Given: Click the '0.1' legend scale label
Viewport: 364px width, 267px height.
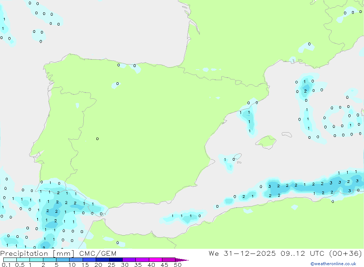Looking at the screenshot, I should point(6,265).
